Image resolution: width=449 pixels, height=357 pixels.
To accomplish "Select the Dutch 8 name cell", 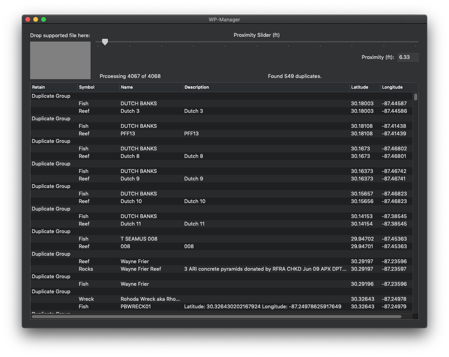I will (130, 156).
